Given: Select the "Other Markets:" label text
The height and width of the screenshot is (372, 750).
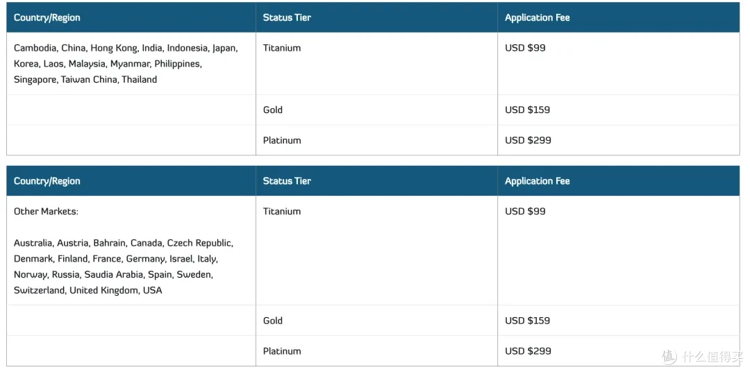Looking at the screenshot, I should 46,212.
